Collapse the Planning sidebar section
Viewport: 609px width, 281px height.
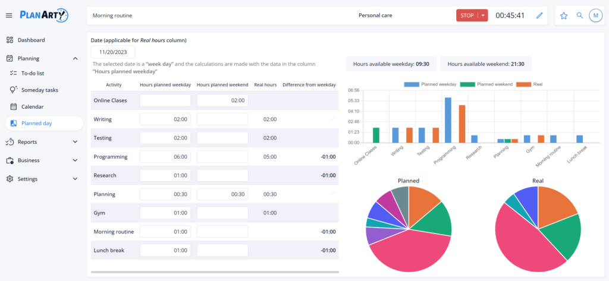pos(75,58)
